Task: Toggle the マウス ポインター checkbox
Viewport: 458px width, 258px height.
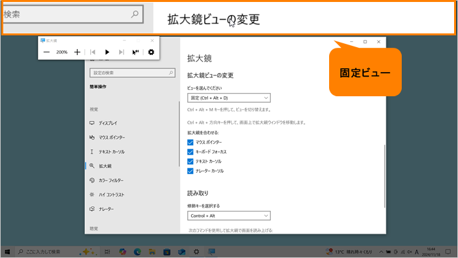Action: tap(190, 142)
